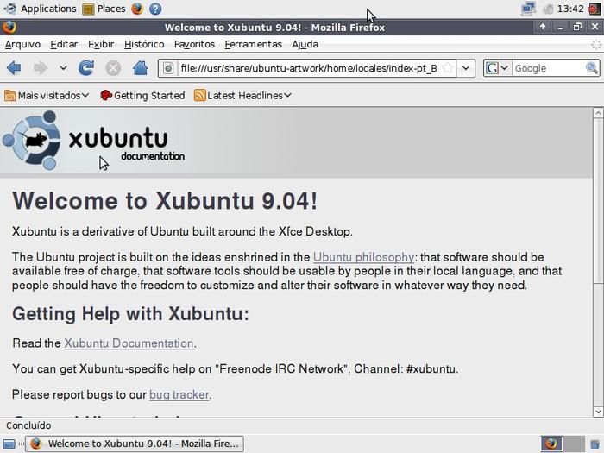Bookmark this page with the star icon
Viewport: 604px width, 453px height.
point(447,68)
